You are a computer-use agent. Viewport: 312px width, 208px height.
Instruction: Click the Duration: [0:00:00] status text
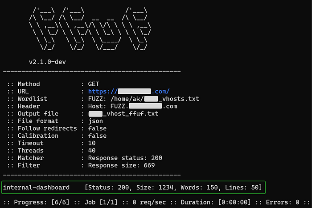tap(216, 202)
